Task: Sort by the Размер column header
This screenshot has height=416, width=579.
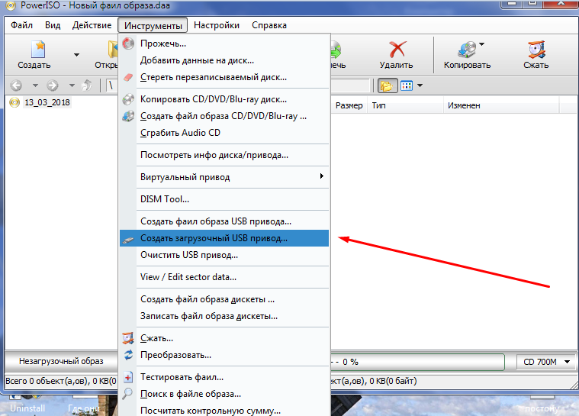Action: [349, 105]
